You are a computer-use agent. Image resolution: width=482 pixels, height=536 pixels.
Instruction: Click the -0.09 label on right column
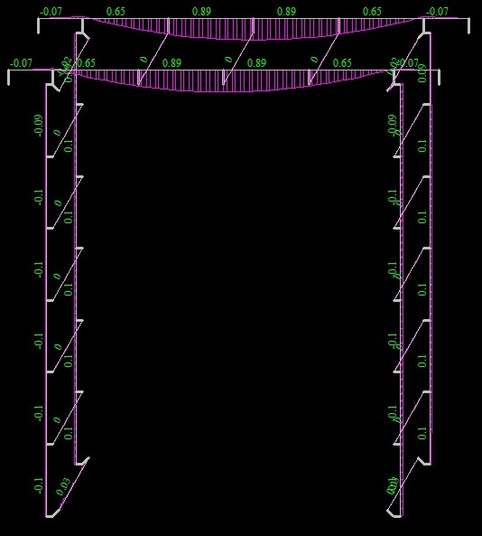[393, 125]
